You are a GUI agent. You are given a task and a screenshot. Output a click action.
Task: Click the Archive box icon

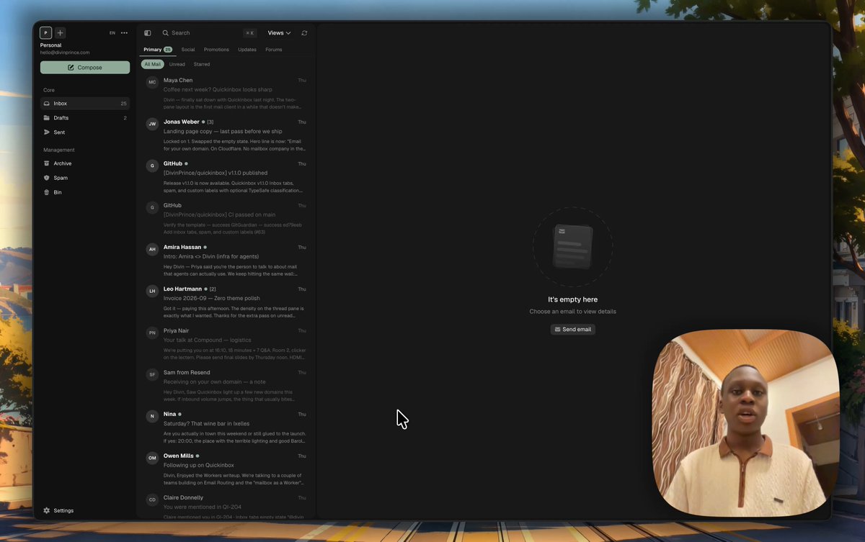tap(47, 163)
